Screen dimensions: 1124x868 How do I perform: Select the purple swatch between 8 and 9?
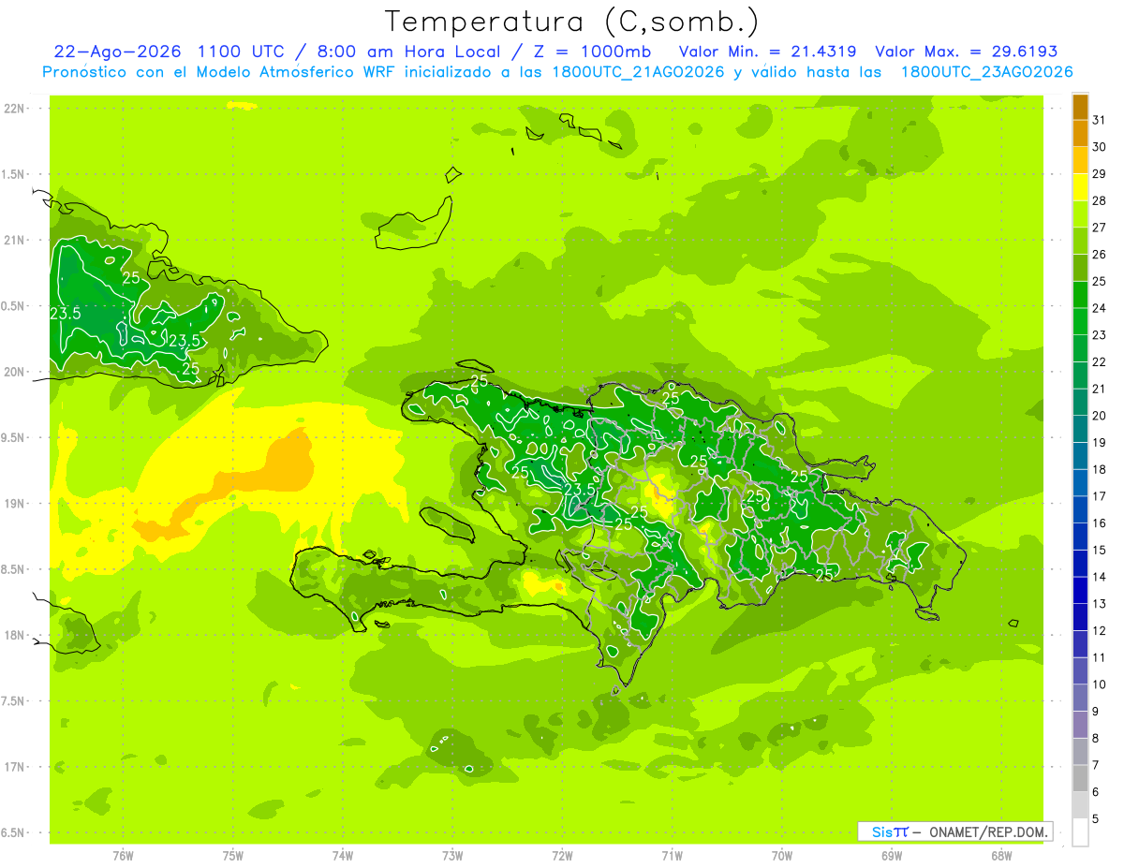pyautogui.click(x=1080, y=725)
